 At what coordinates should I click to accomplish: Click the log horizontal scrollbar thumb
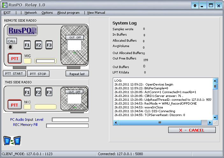(160, 122)
